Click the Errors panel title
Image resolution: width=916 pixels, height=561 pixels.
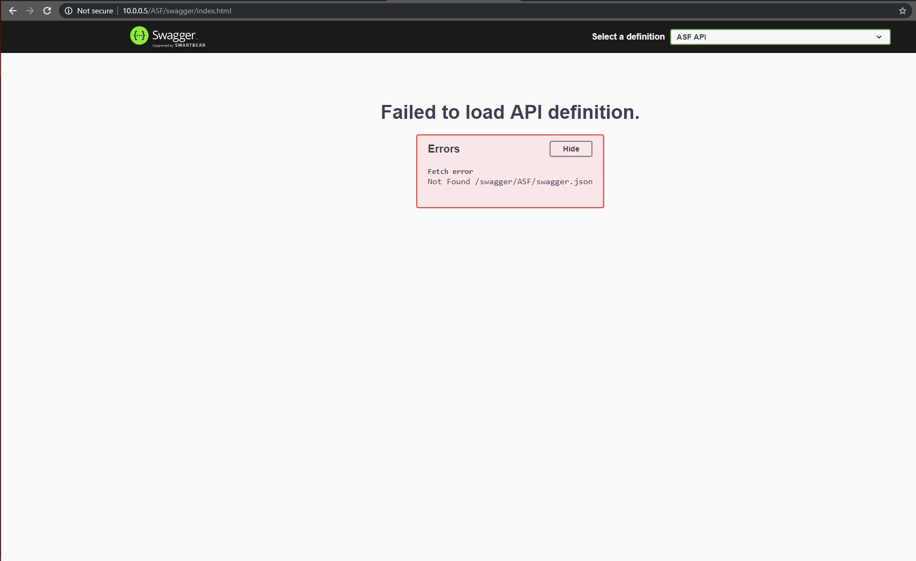coord(443,149)
